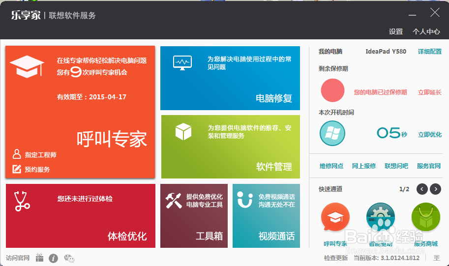Click the 呼叫专家 quick channel icon
Screen dimensions: 449x266
coord(335,217)
